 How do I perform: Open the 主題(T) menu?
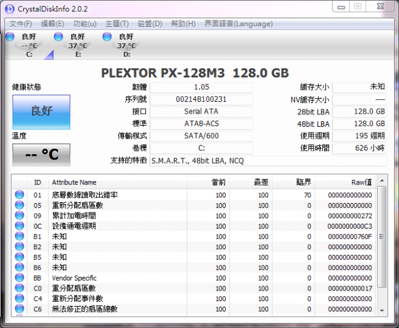pos(117,24)
